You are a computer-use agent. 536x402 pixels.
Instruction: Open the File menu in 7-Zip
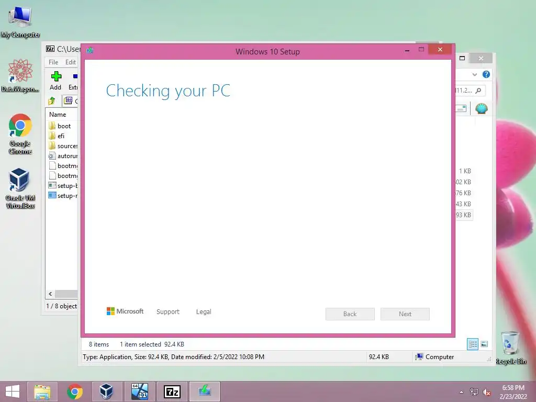tap(53, 62)
